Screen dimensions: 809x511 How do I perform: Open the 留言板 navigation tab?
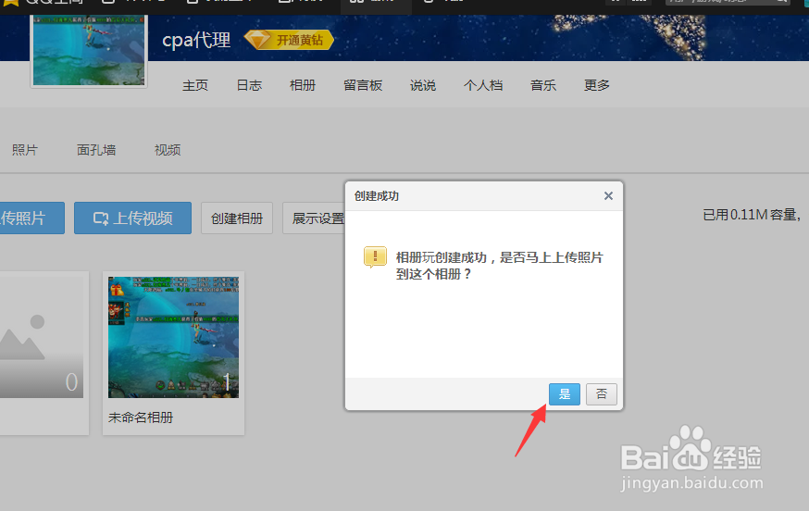click(363, 85)
